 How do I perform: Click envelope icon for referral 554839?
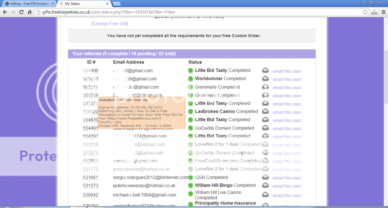[265, 120]
